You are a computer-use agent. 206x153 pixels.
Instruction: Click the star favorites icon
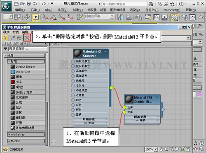[172, 4]
